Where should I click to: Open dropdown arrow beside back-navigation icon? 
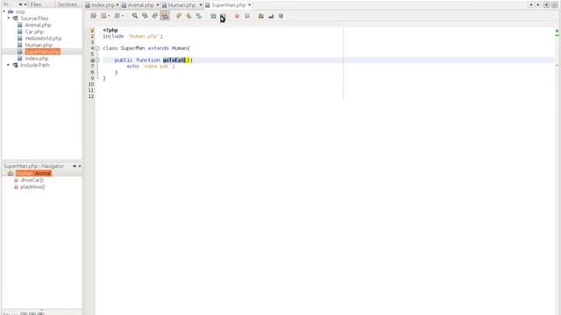point(109,16)
